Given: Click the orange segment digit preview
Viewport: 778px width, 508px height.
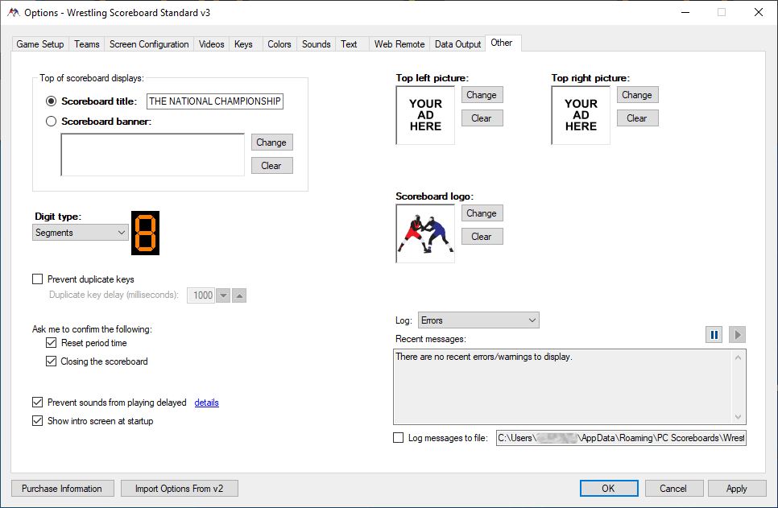Looking at the screenshot, I should pos(146,233).
